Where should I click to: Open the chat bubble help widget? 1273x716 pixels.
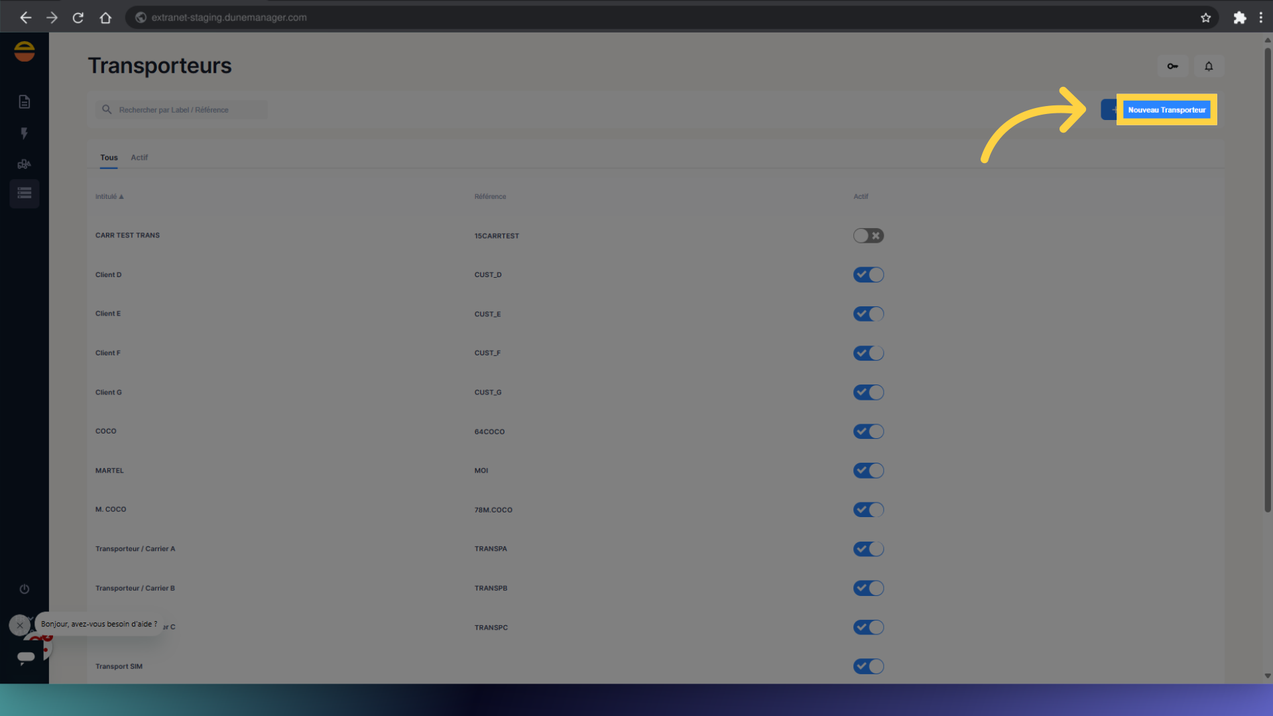[x=27, y=656]
